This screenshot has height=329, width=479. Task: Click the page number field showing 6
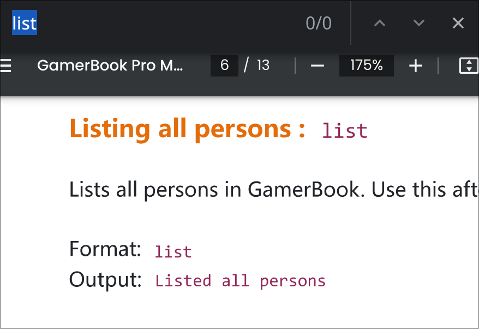tap(225, 65)
